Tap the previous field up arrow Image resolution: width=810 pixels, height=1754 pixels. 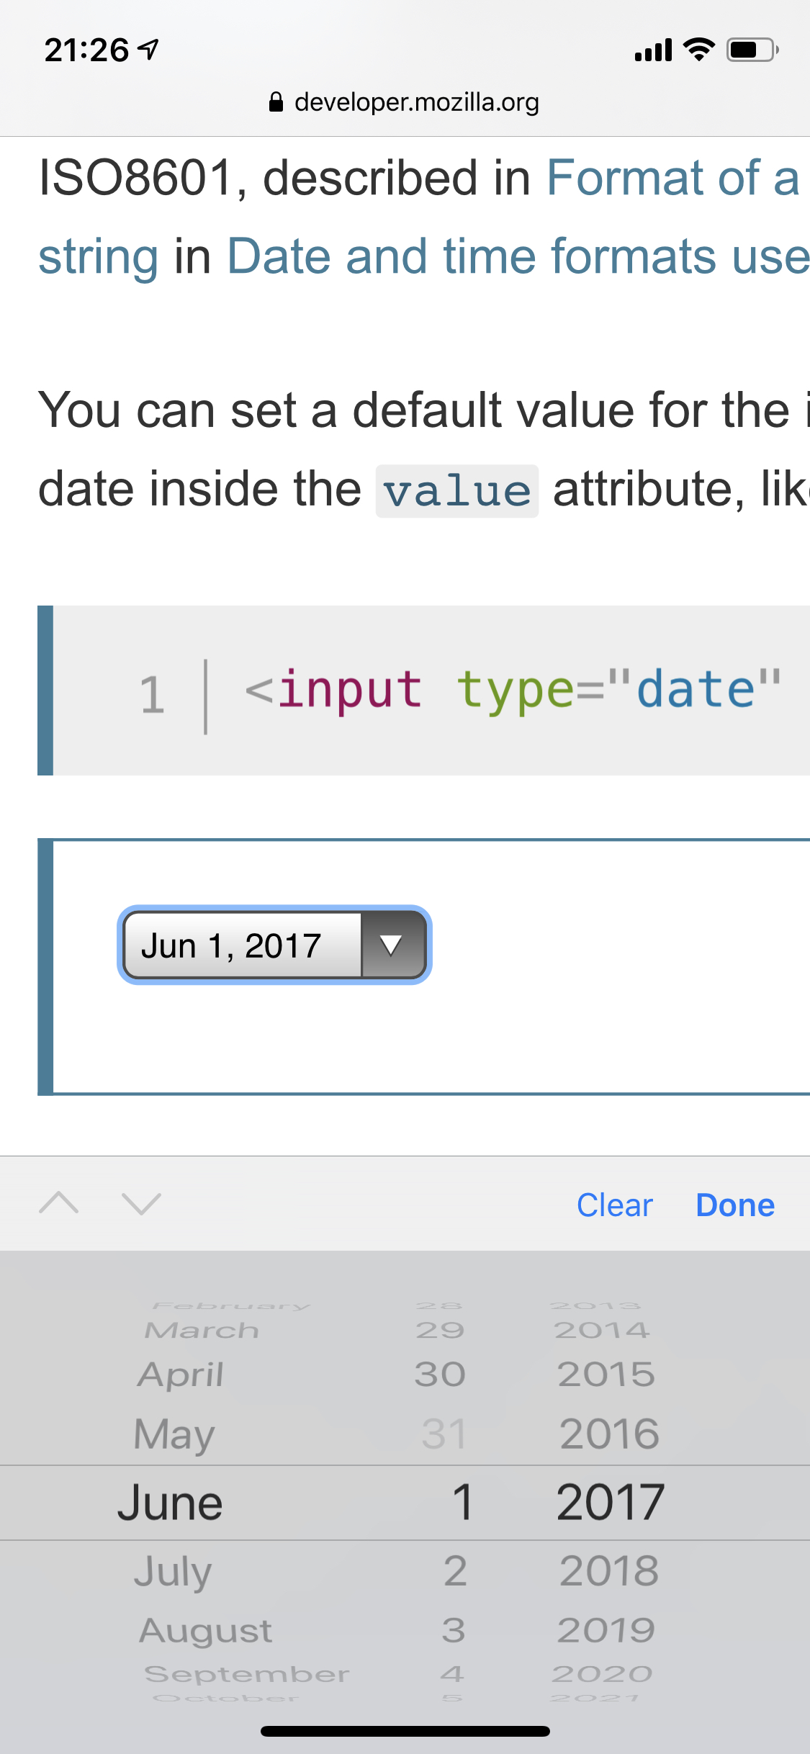pos(59,1203)
